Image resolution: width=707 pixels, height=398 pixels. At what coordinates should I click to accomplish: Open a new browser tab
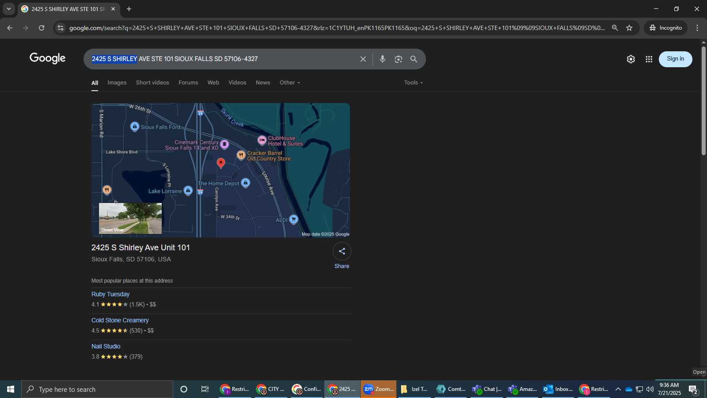[129, 9]
